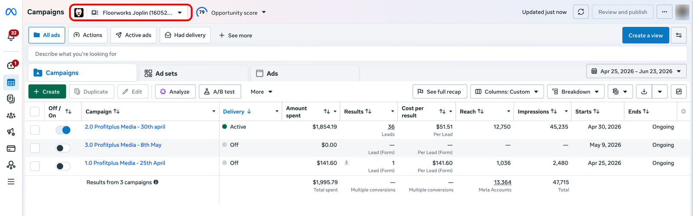Select the Campaigns table icon in sidebar
Viewport: 693px width, 216px height.
point(11,83)
